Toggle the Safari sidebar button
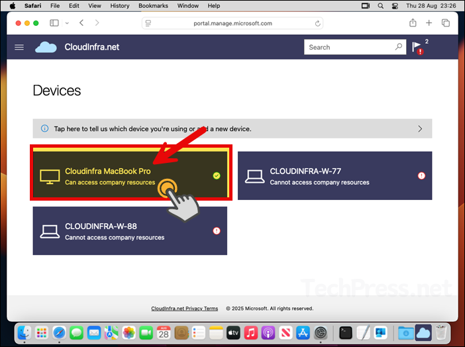The image size is (465, 347). click(54, 23)
